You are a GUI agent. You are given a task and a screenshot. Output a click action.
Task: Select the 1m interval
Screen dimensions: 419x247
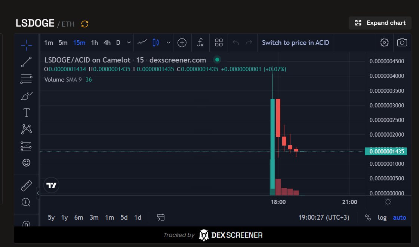tap(49, 43)
